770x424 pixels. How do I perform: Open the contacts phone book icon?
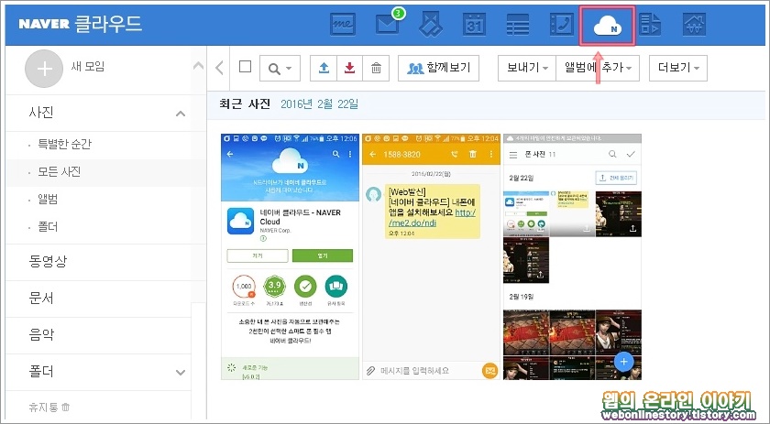tap(562, 24)
